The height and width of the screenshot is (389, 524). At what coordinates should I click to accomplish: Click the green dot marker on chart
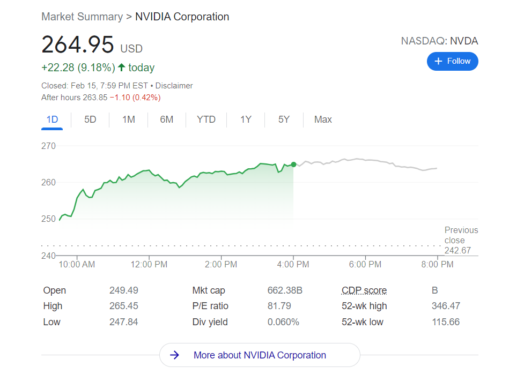[293, 164]
